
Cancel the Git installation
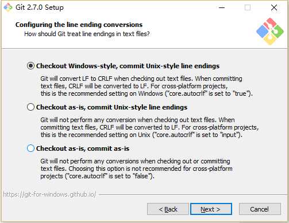(x=260, y=209)
